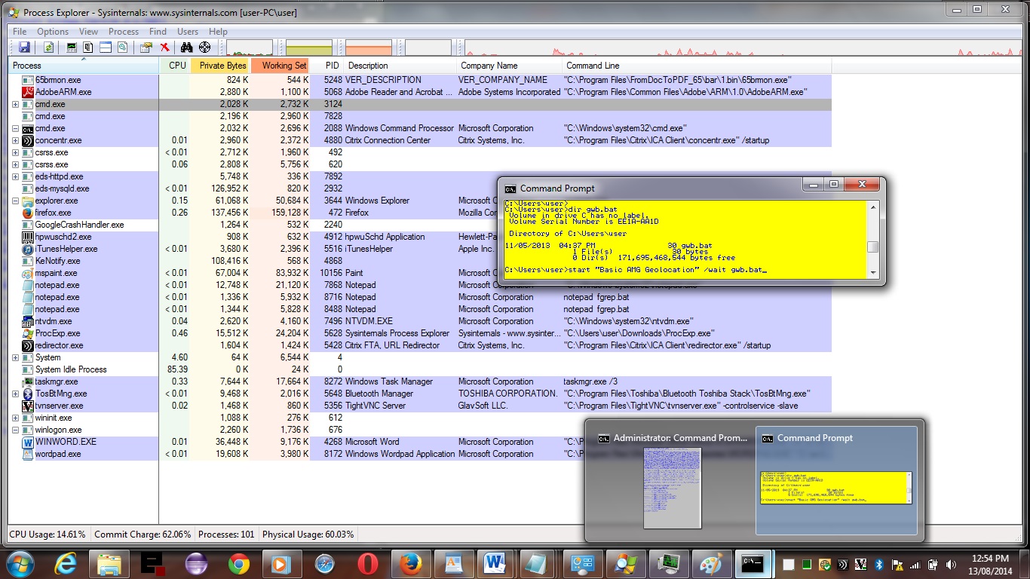
Task: Expand the explorer.exe process tree node
Action: coord(16,201)
